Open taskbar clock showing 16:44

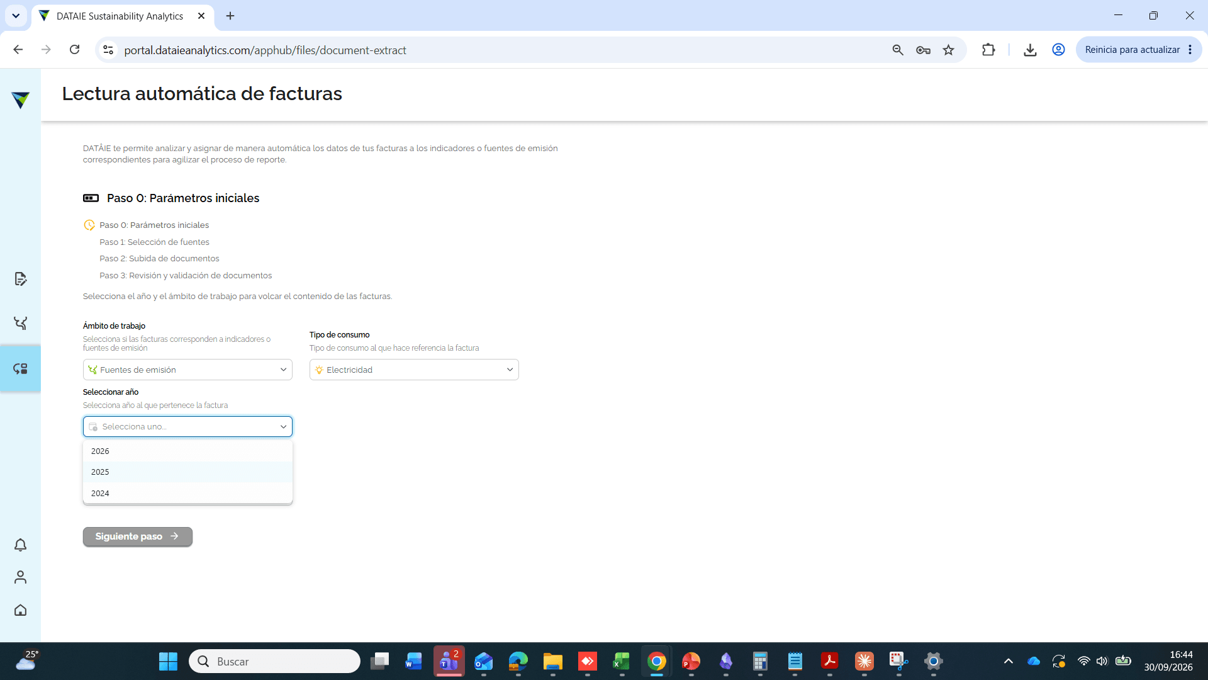coord(1168,661)
